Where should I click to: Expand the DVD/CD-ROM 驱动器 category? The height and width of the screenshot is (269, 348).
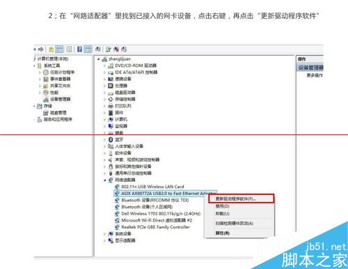pyautogui.click(x=104, y=66)
